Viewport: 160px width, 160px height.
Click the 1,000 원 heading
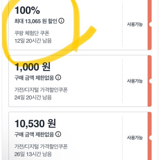tap(32, 67)
